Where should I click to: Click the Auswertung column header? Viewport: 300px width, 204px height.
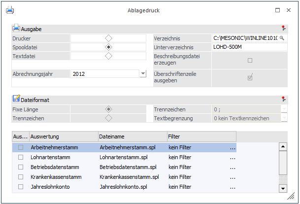tap(63, 136)
